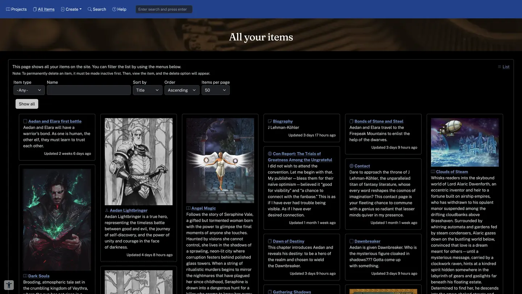The width and height of the screenshot is (522, 294).
Task: Click the globe icon beside Con Report
Action: [270, 154]
